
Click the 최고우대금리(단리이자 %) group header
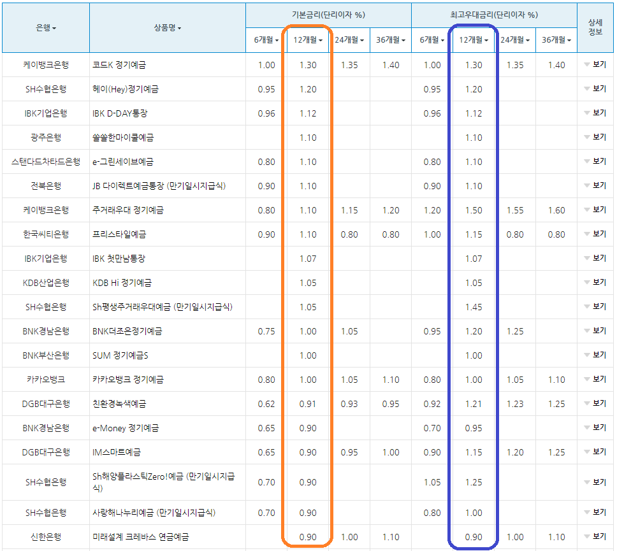coord(494,15)
